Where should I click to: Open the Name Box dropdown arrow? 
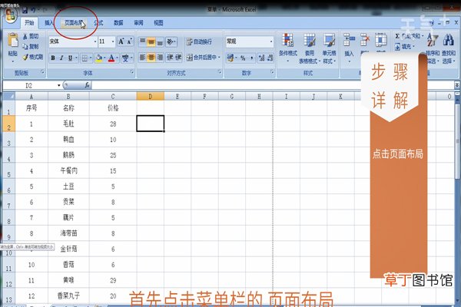pyautogui.click(x=59, y=85)
